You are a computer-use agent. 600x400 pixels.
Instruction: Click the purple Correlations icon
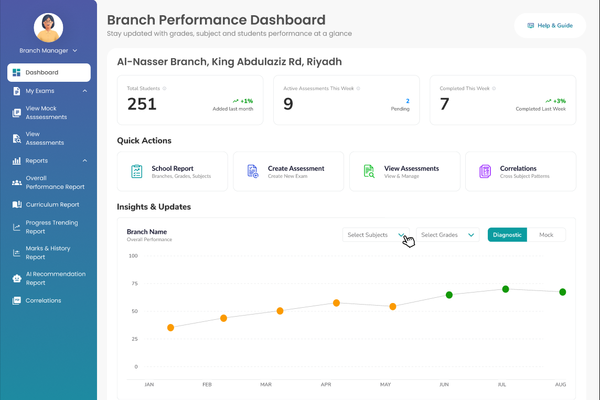(485, 171)
